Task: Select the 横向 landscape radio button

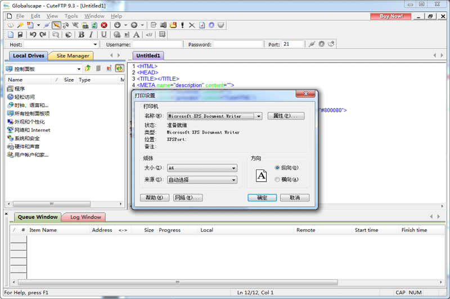Action: tap(277, 180)
